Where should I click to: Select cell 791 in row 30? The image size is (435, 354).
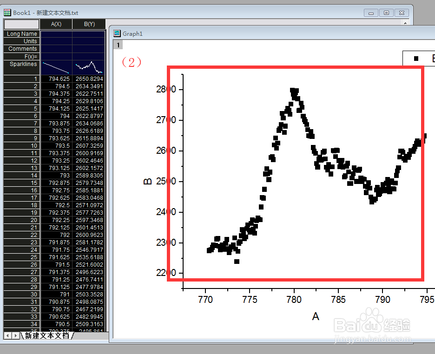(56, 295)
